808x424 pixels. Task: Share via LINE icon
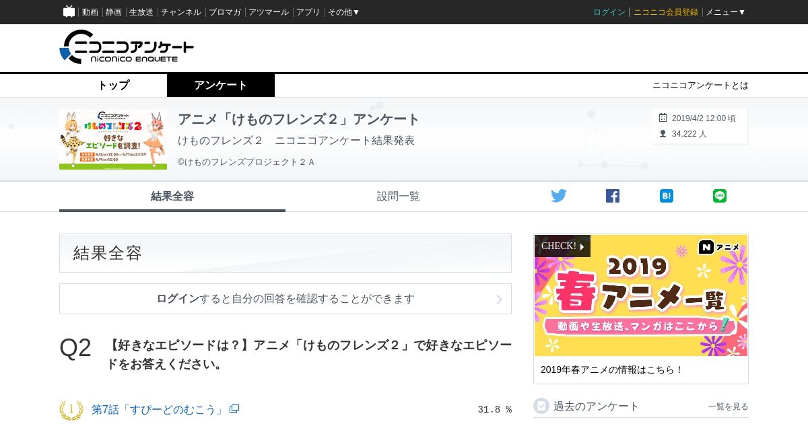point(720,196)
